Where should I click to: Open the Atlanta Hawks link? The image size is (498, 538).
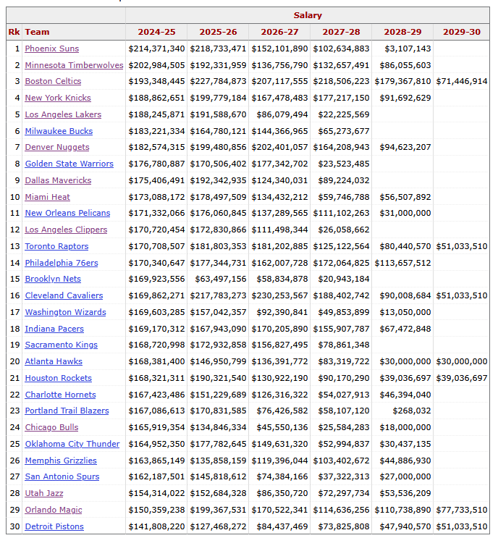tap(54, 361)
